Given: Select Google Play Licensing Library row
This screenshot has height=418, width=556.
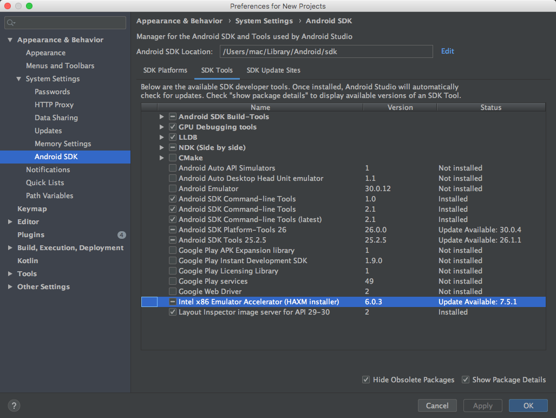Looking at the screenshot, I should [343, 271].
